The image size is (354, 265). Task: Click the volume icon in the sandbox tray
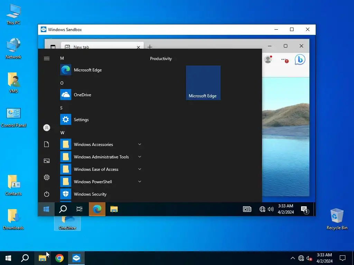pyautogui.click(x=270, y=209)
